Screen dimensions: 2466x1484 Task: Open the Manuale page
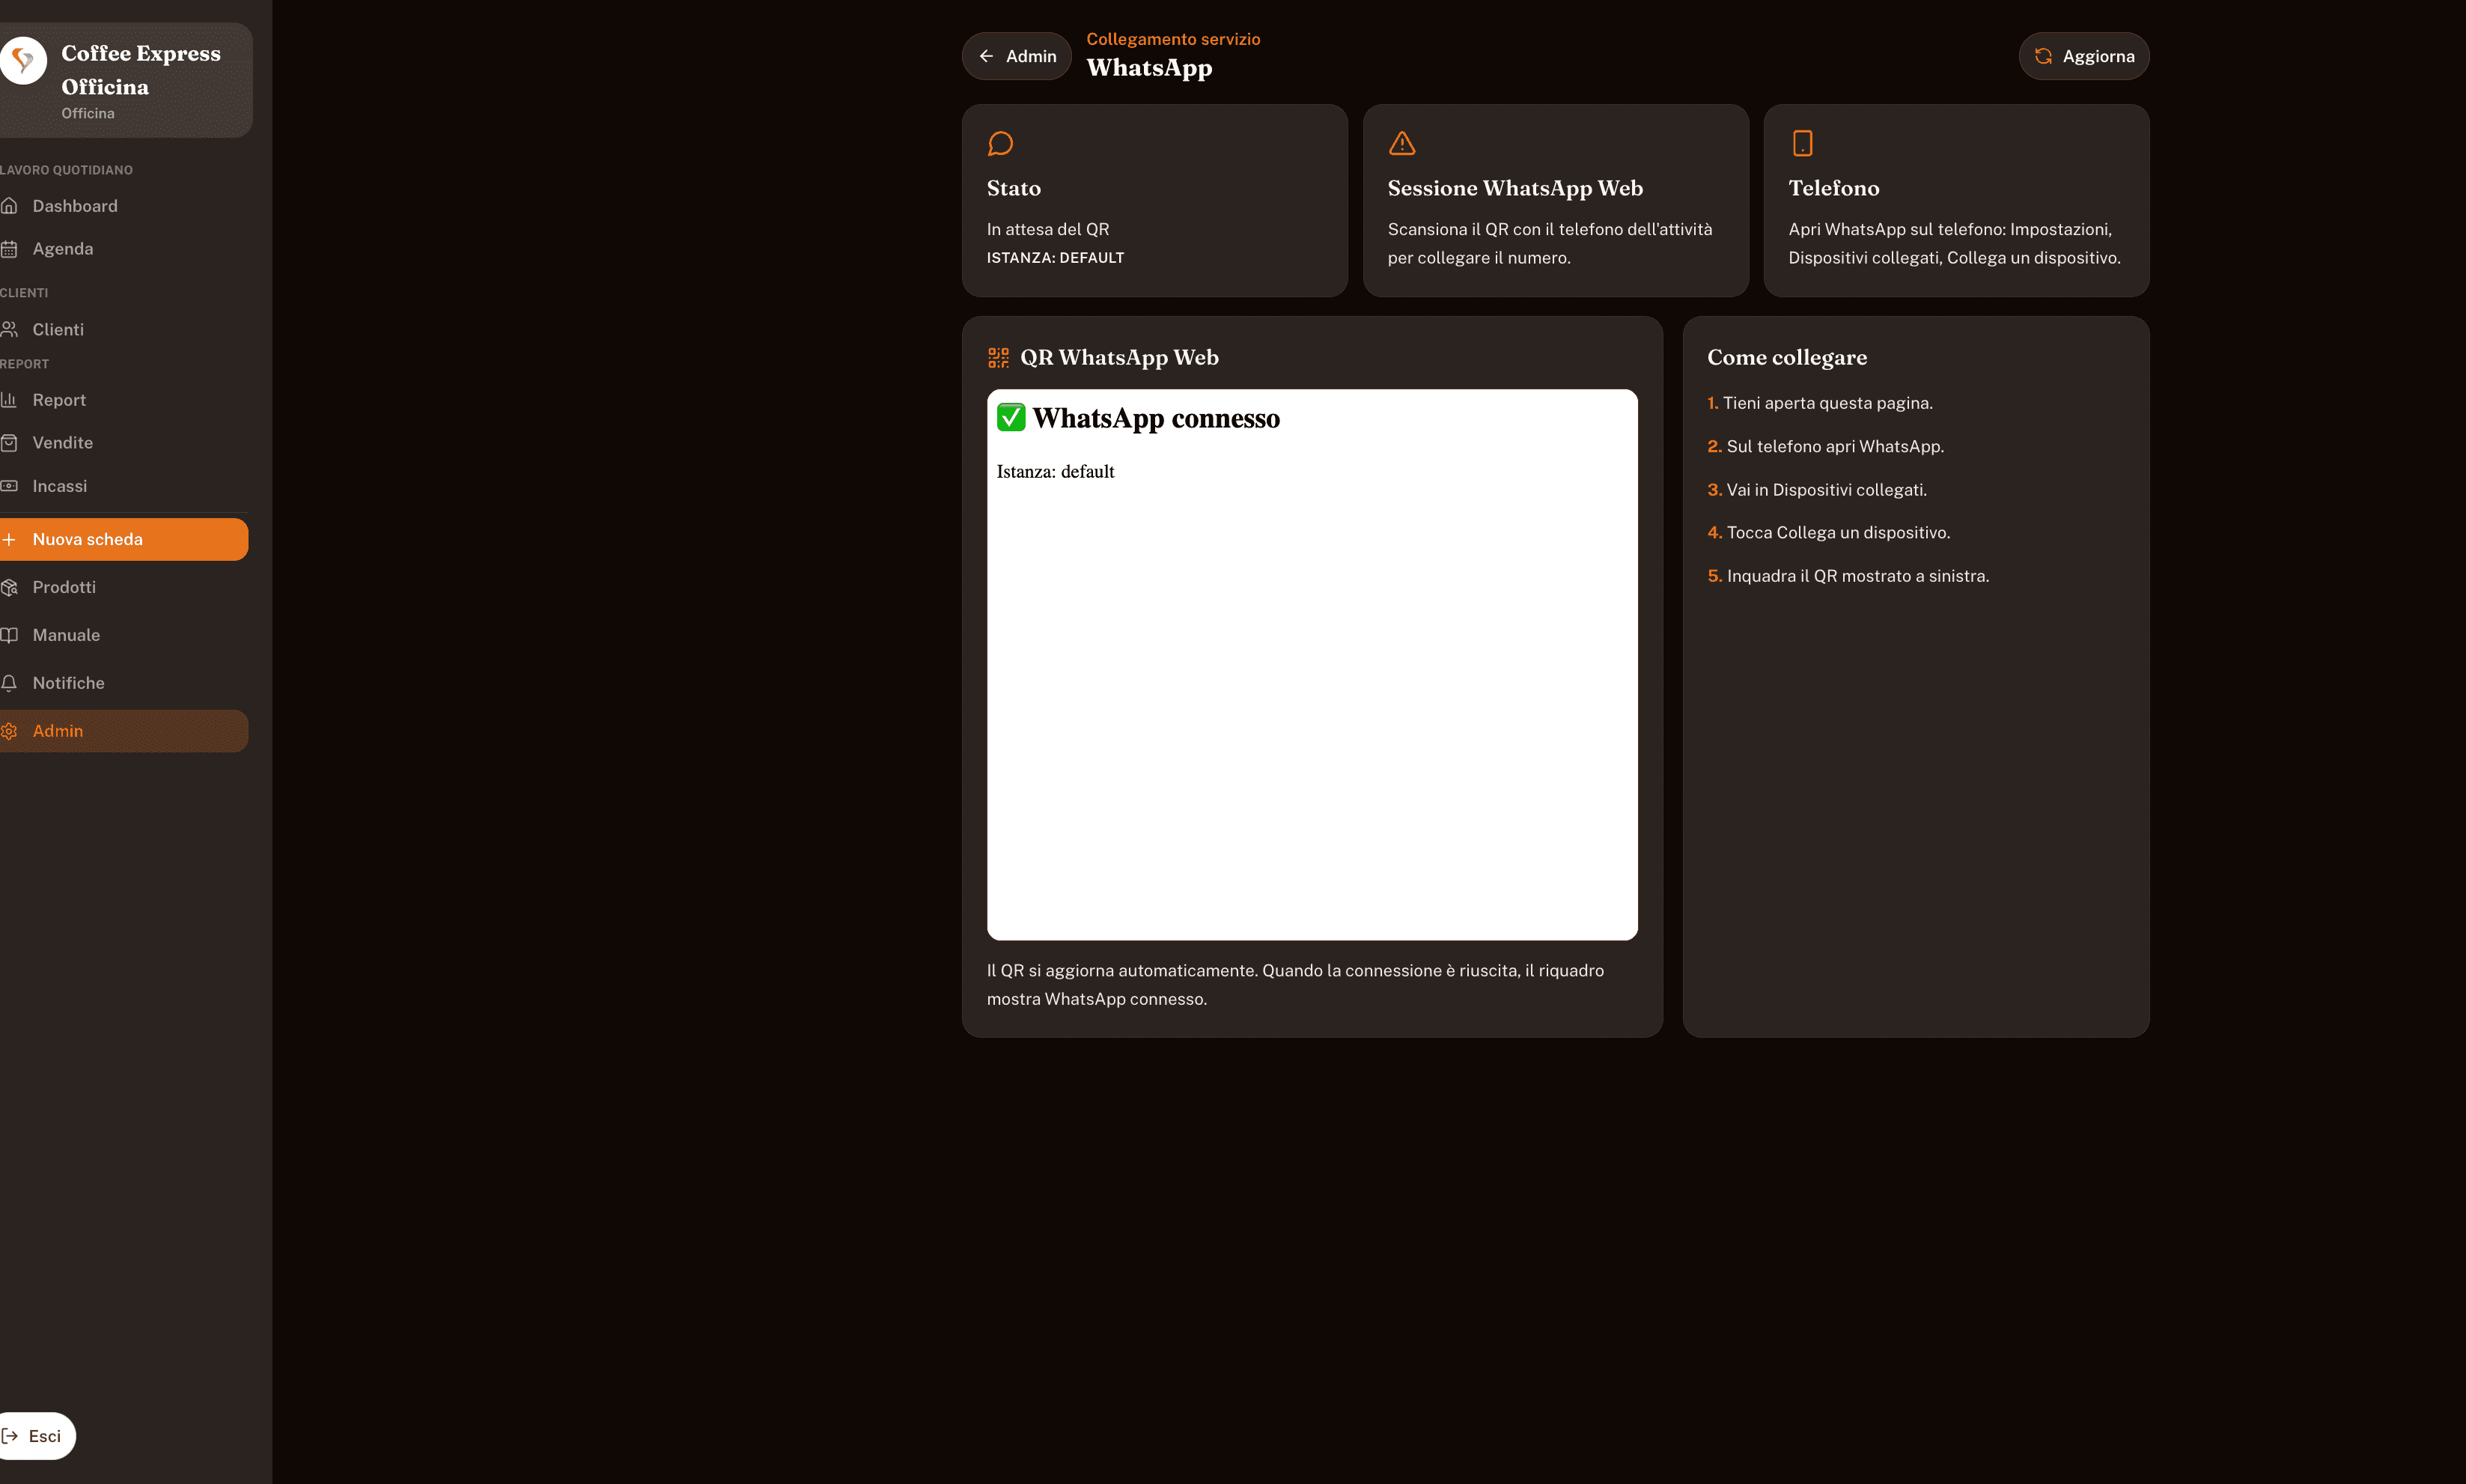click(124, 635)
